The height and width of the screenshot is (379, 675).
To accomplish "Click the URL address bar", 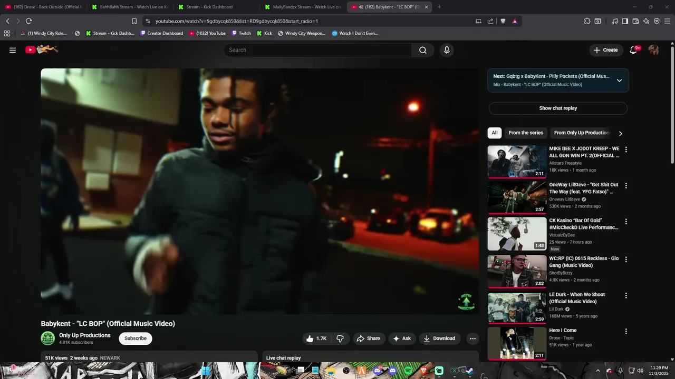I will pos(311,21).
